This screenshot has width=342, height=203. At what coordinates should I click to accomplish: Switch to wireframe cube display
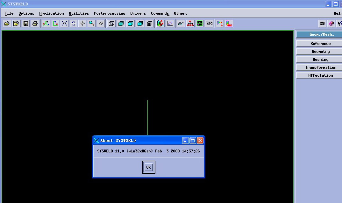111,24
